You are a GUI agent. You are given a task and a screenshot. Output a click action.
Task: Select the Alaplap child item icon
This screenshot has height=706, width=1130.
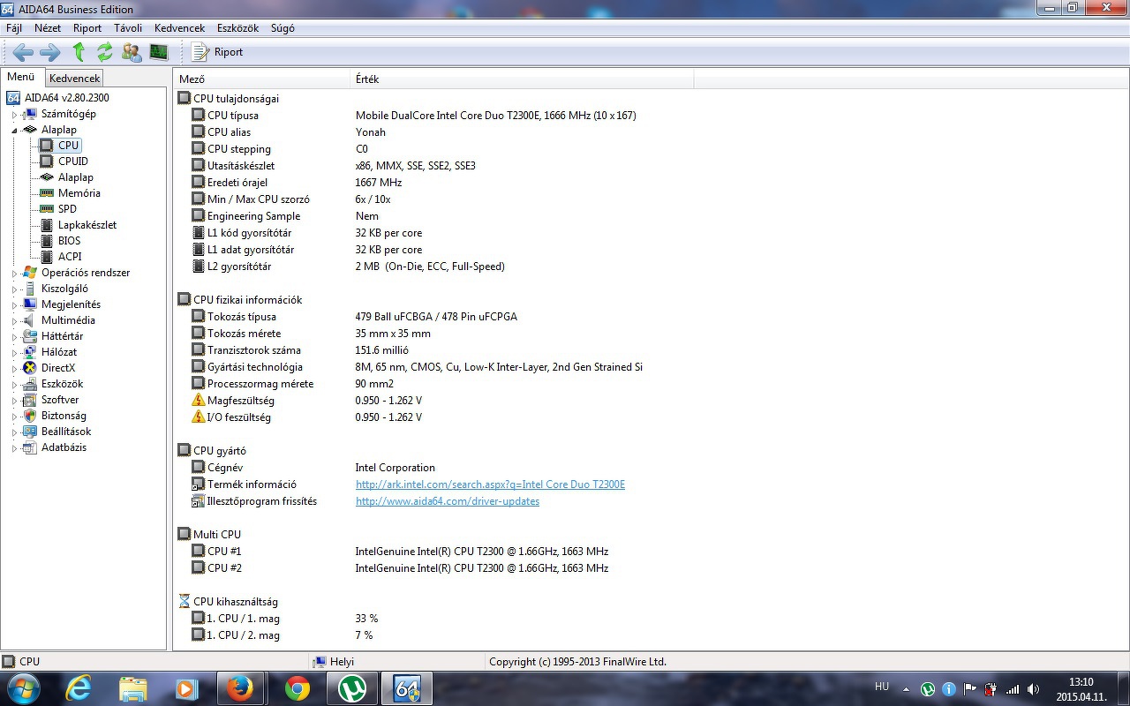(x=47, y=177)
